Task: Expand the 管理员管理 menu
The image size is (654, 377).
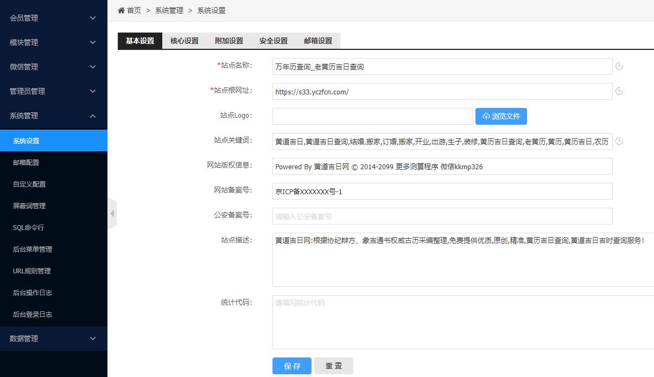Action: pos(53,91)
